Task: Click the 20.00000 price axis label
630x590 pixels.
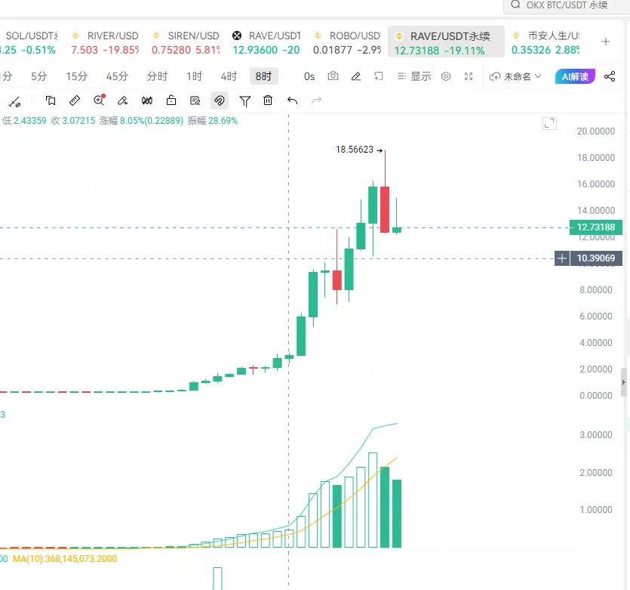Action: click(x=596, y=131)
